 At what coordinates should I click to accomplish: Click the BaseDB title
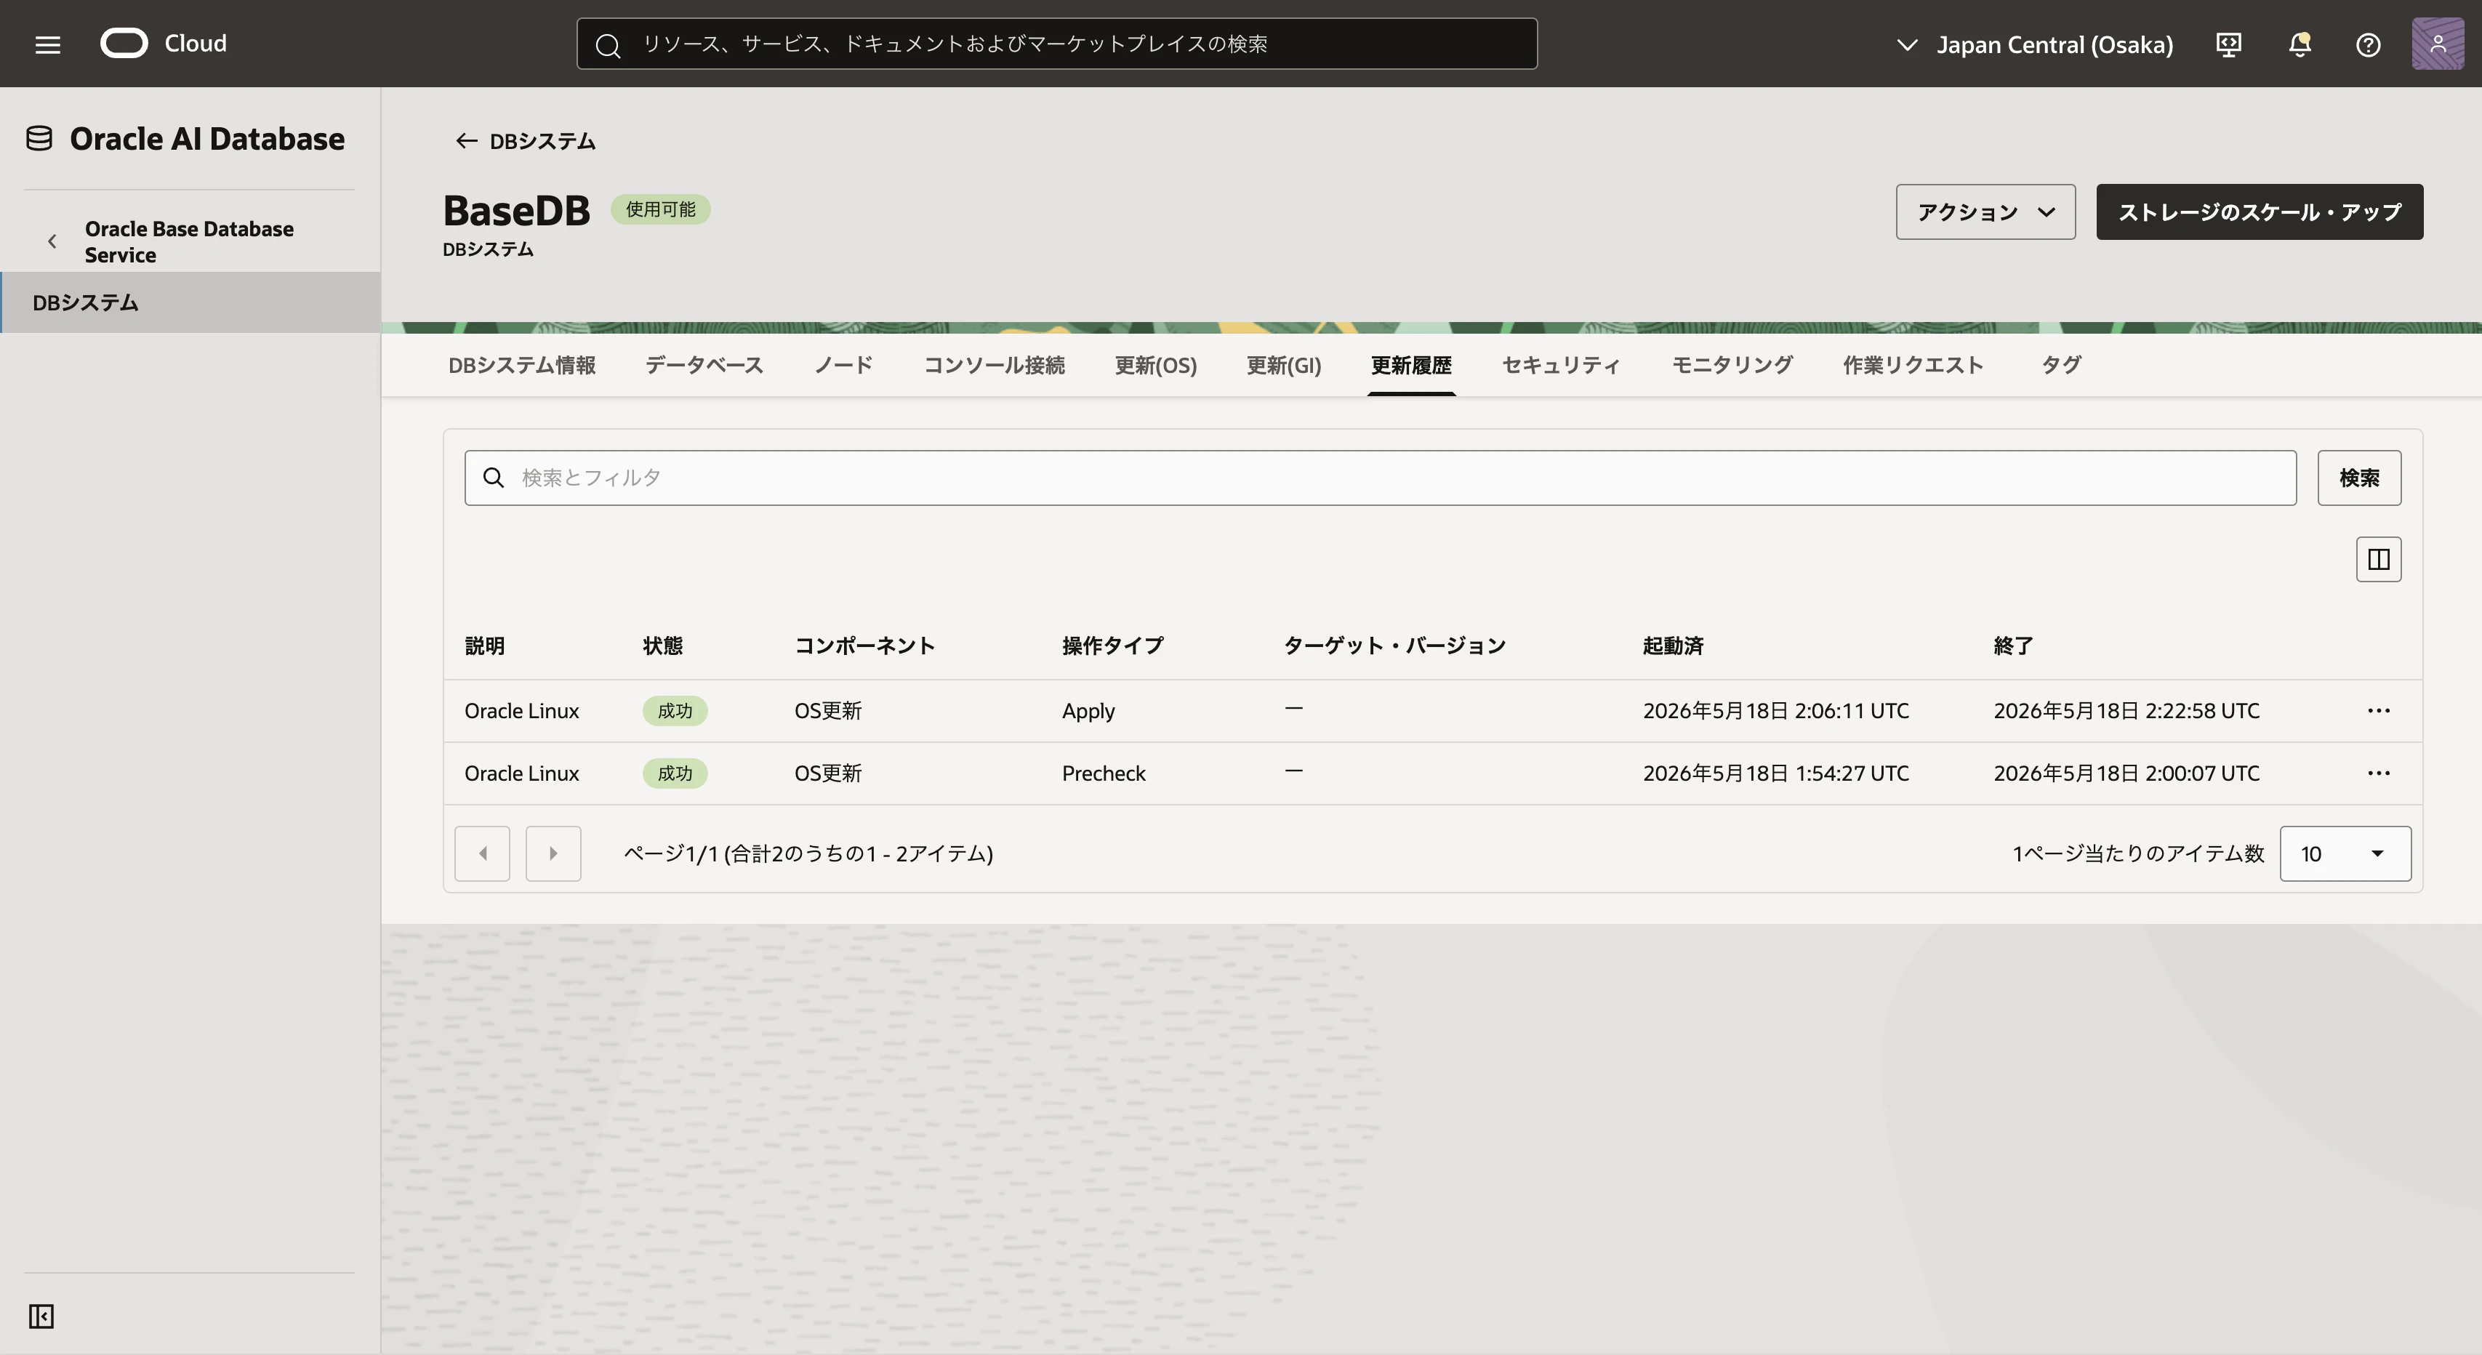[516, 210]
